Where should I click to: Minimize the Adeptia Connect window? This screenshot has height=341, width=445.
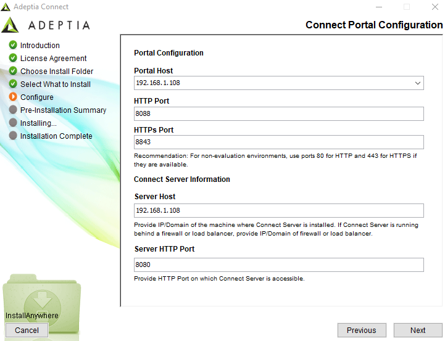coord(378,7)
